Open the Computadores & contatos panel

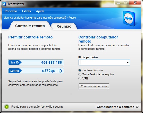coord(118,107)
